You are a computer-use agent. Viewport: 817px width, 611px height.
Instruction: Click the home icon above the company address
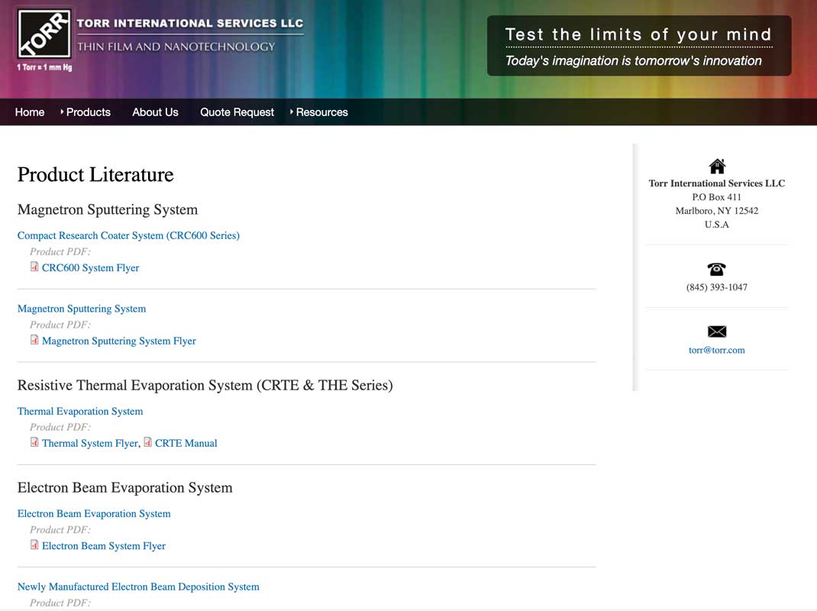point(716,165)
